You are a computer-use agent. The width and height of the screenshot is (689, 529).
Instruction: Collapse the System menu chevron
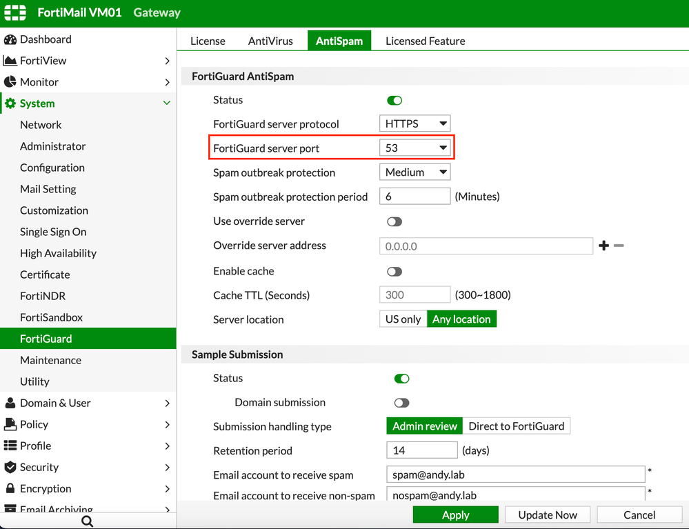pos(167,103)
